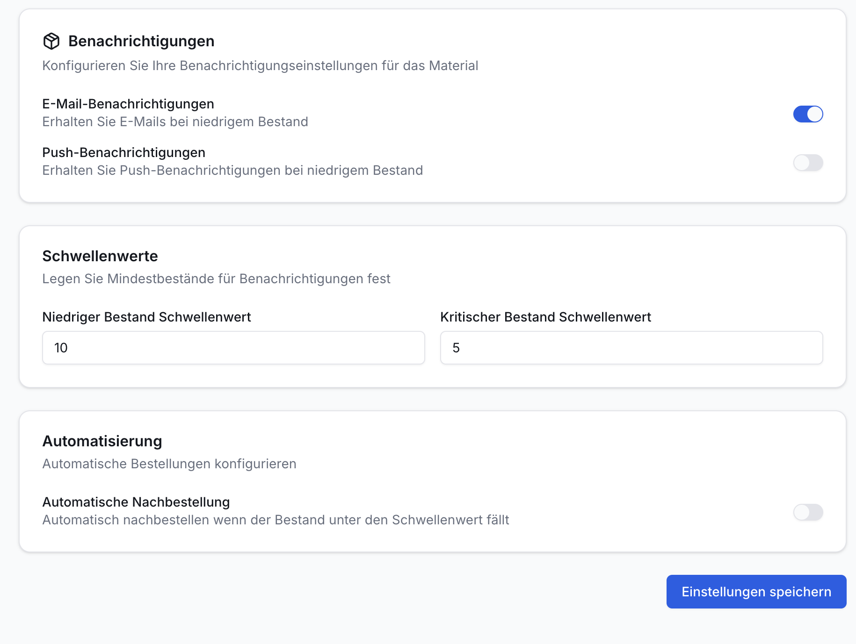856x644 pixels.
Task: Focus the Kritischer Bestand Schwellenwert field
Action: [631, 348]
